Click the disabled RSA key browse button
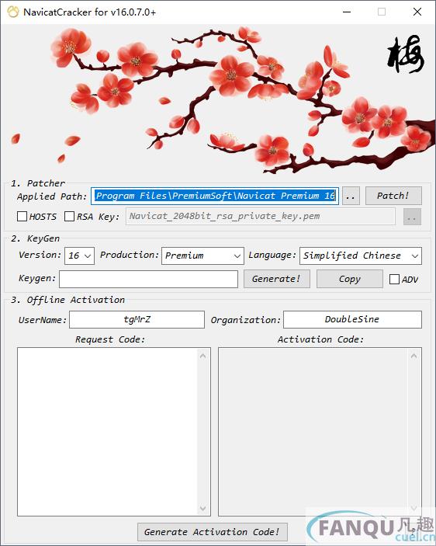The height and width of the screenshot is (546, 436). pos(412,217)
